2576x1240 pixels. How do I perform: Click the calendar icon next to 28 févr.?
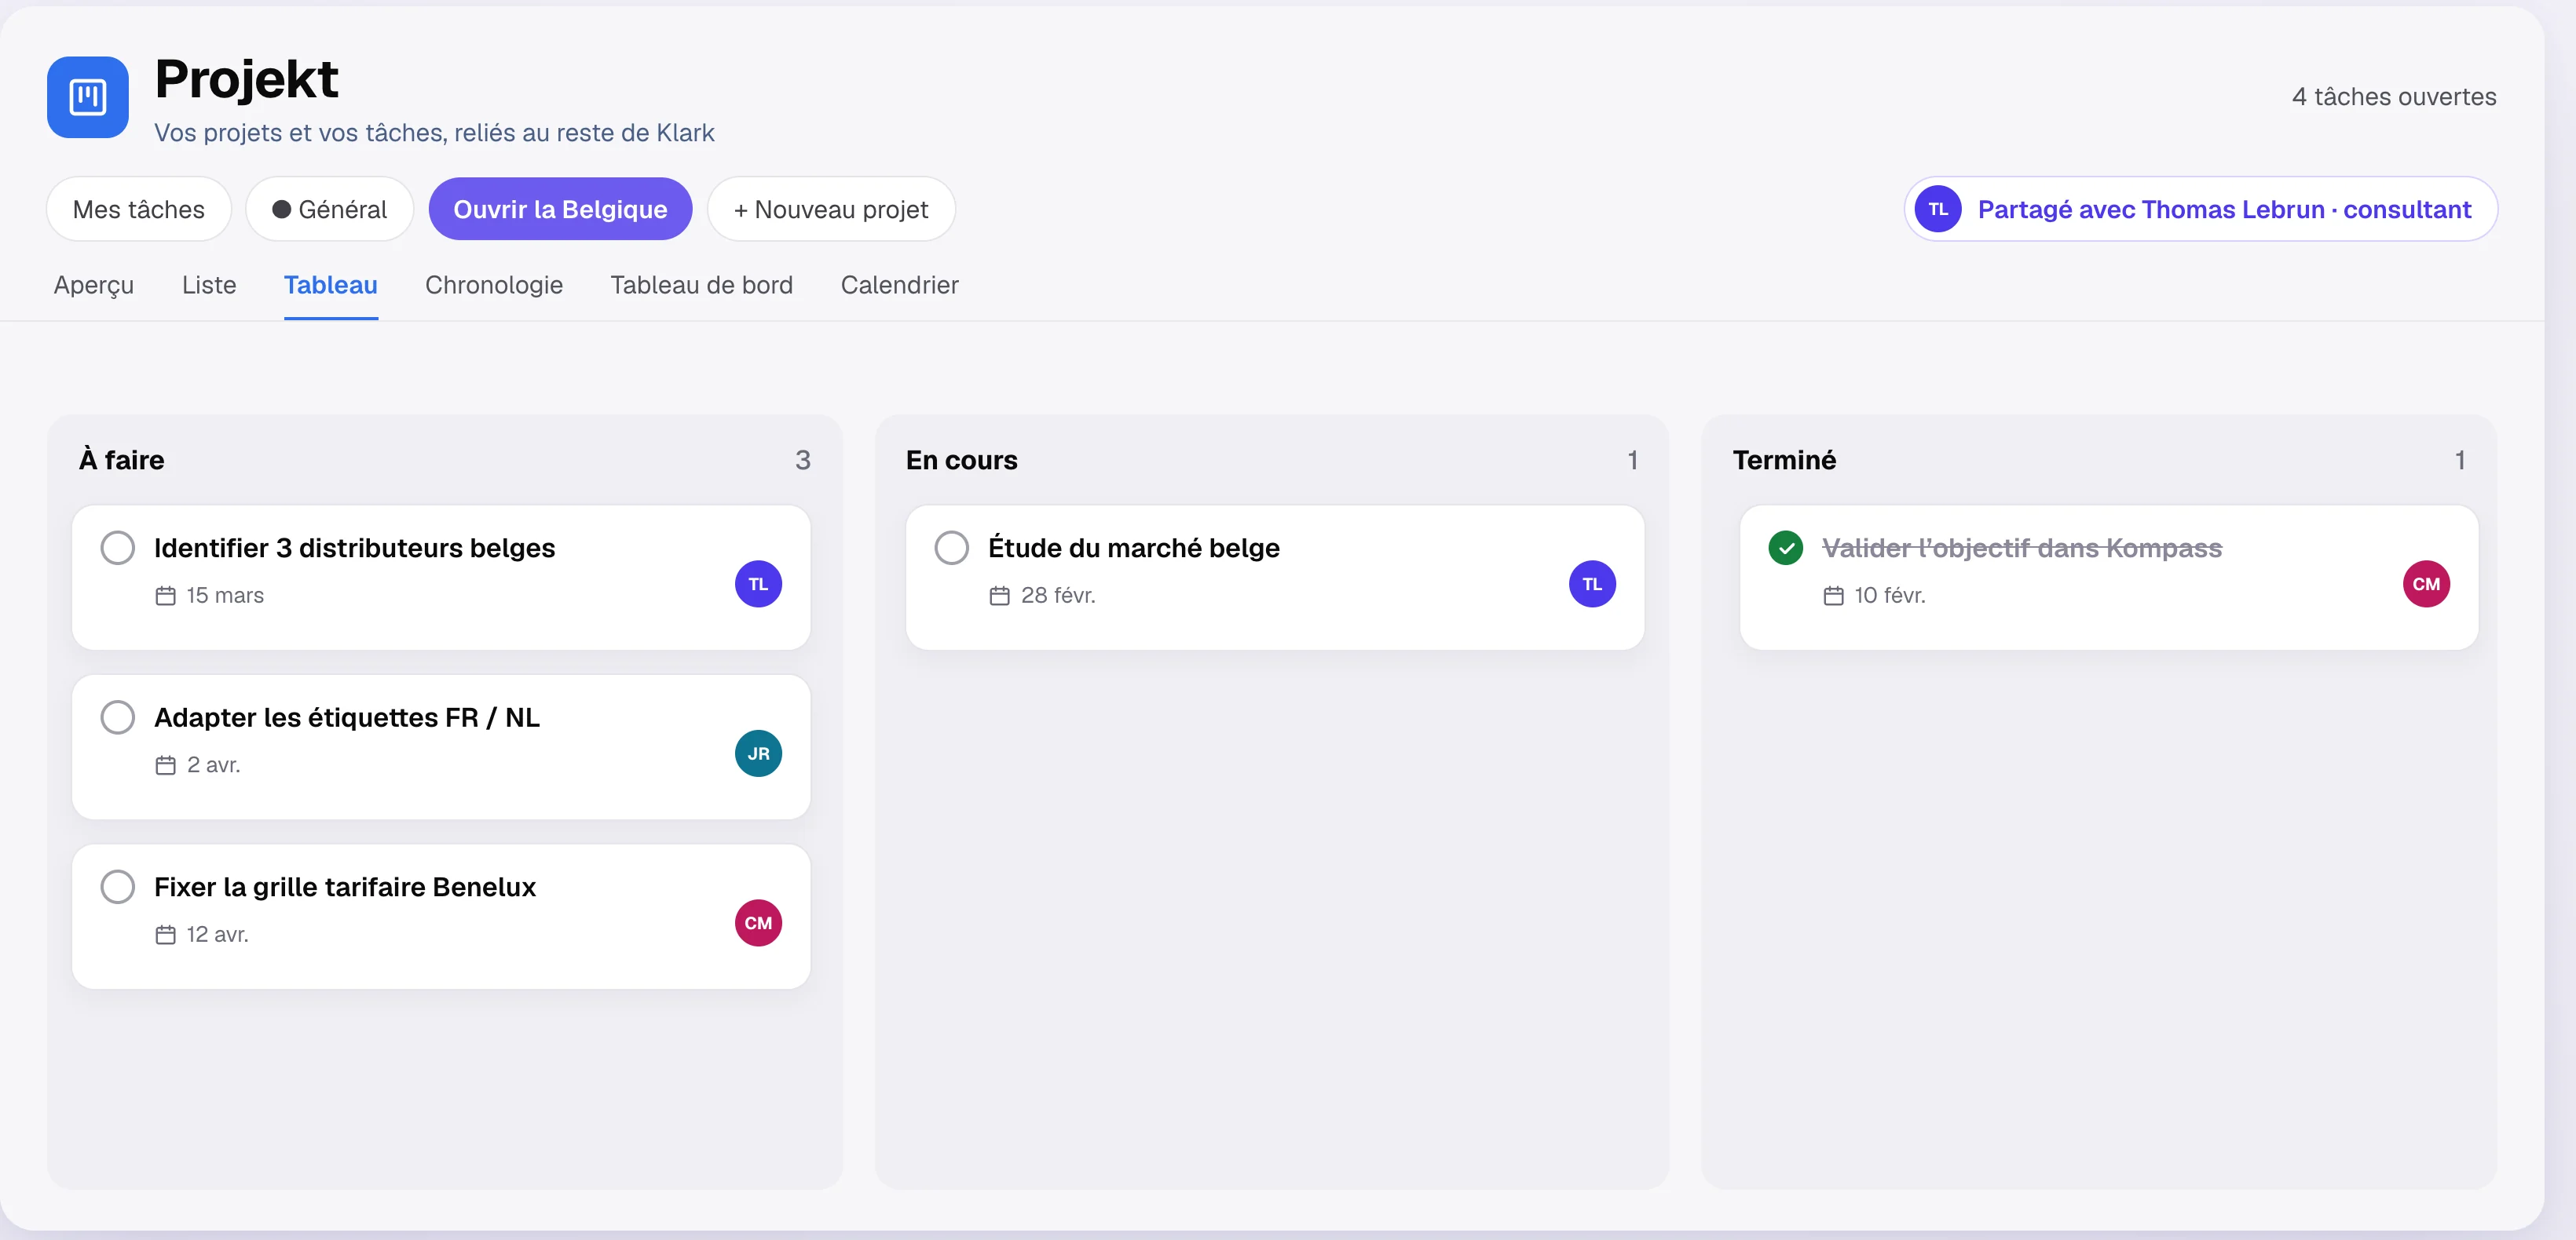coord(1000,596)
